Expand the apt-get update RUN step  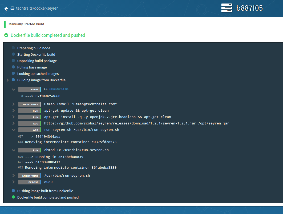pyautogui.click(x=13, y=111)
